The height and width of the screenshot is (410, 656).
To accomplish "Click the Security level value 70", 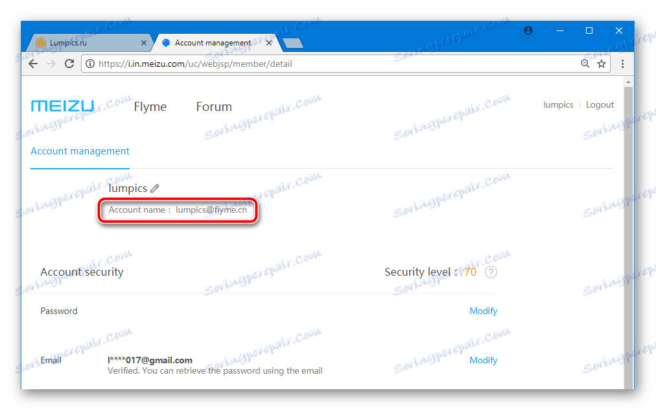I will coord(470,272).
